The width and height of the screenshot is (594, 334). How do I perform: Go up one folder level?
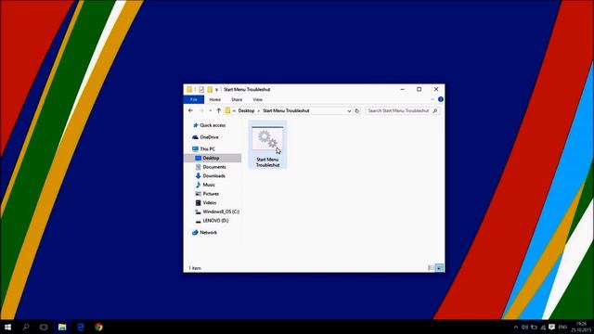coord(219,110)
